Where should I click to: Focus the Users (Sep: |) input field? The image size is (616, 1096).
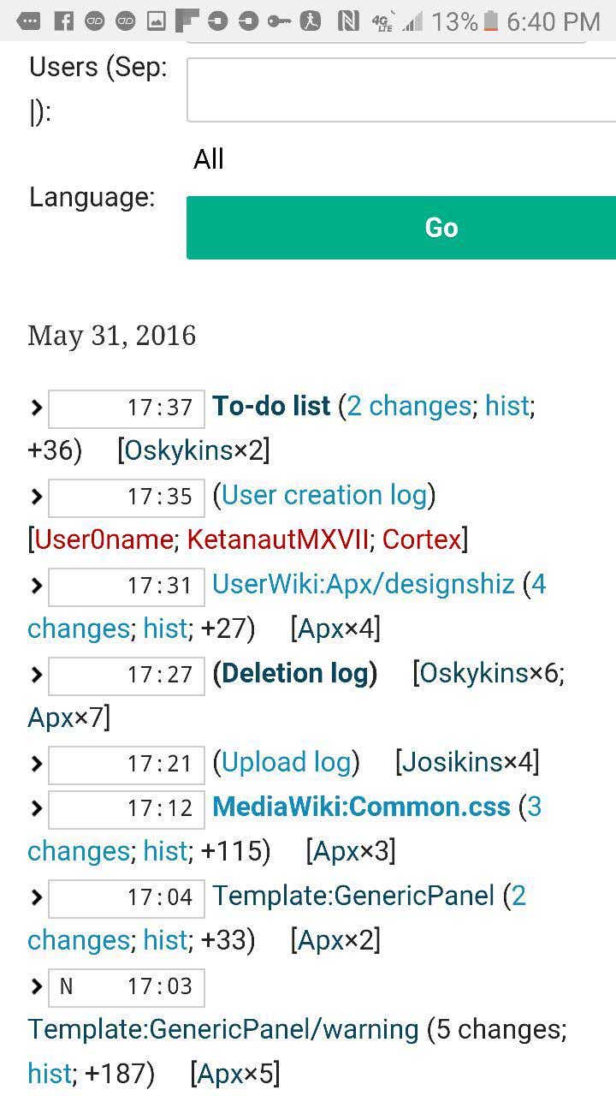tap(401, 90)
